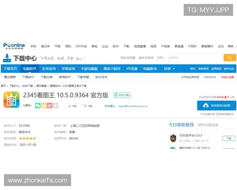Share via the green WeChat icon

click(x=38, y=106)
